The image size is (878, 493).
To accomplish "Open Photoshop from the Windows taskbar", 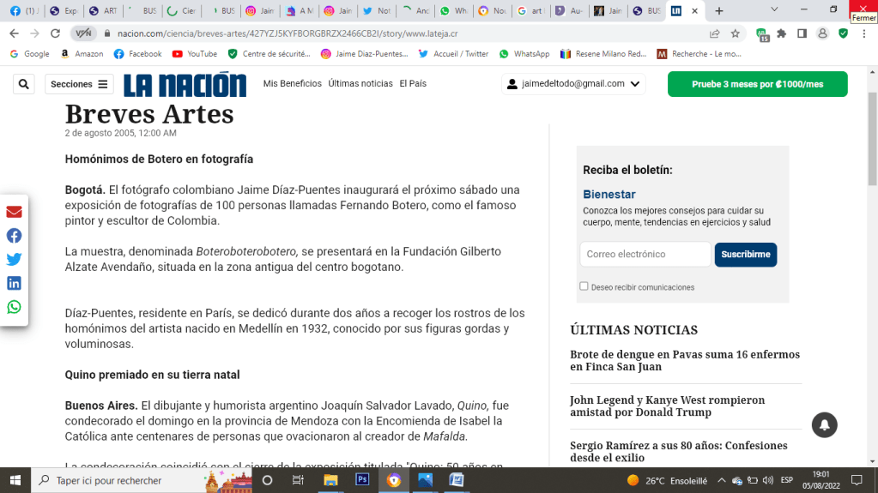I will click(x=362, y=480).
